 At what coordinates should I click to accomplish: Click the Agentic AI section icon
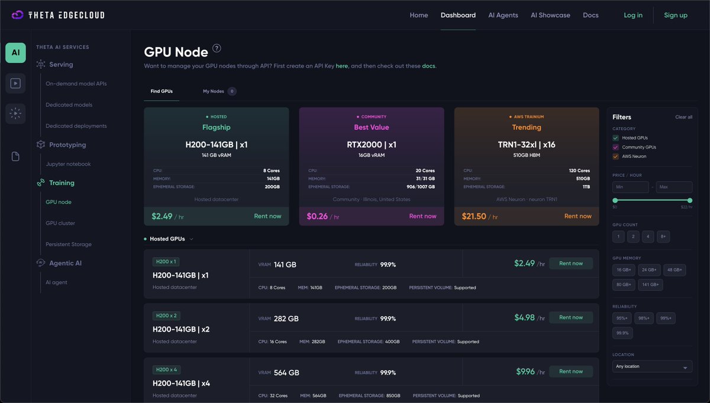(41, 263)
